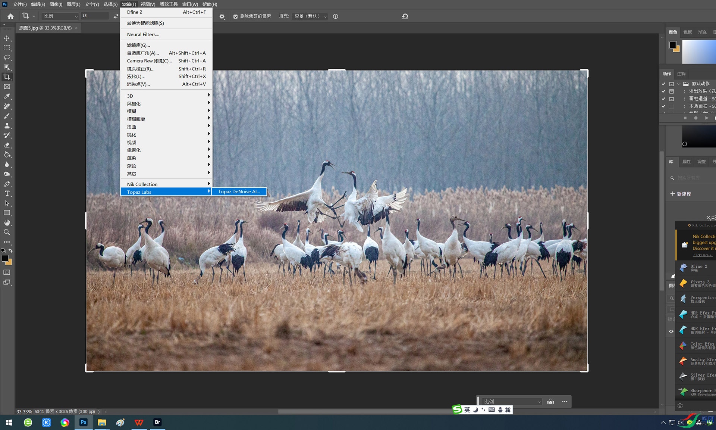Select the Eyedropper tool
This screenshot has width=716, height=430.
tap(7, 96)
